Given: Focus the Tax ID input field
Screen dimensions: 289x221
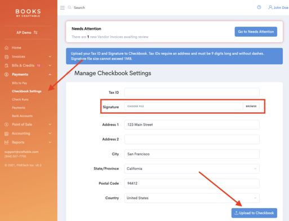Looking at the screenshot, I should 192,92.
